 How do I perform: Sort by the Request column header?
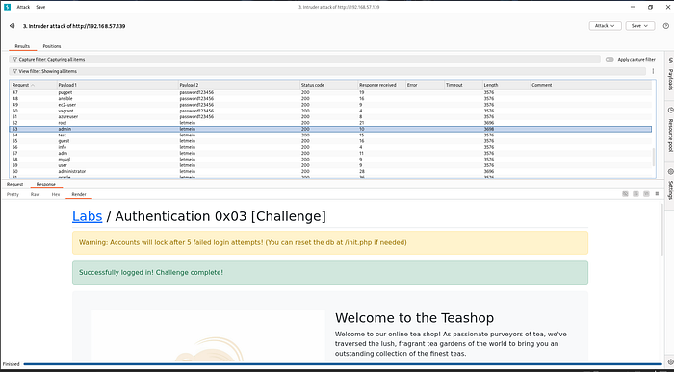[33, 85]
